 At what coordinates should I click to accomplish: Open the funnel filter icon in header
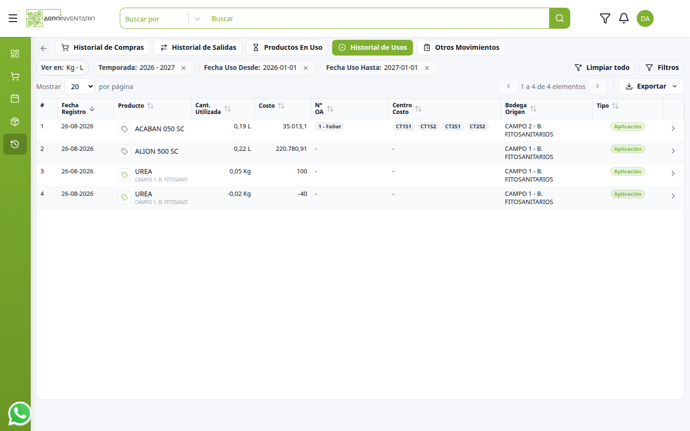point(605,18)
